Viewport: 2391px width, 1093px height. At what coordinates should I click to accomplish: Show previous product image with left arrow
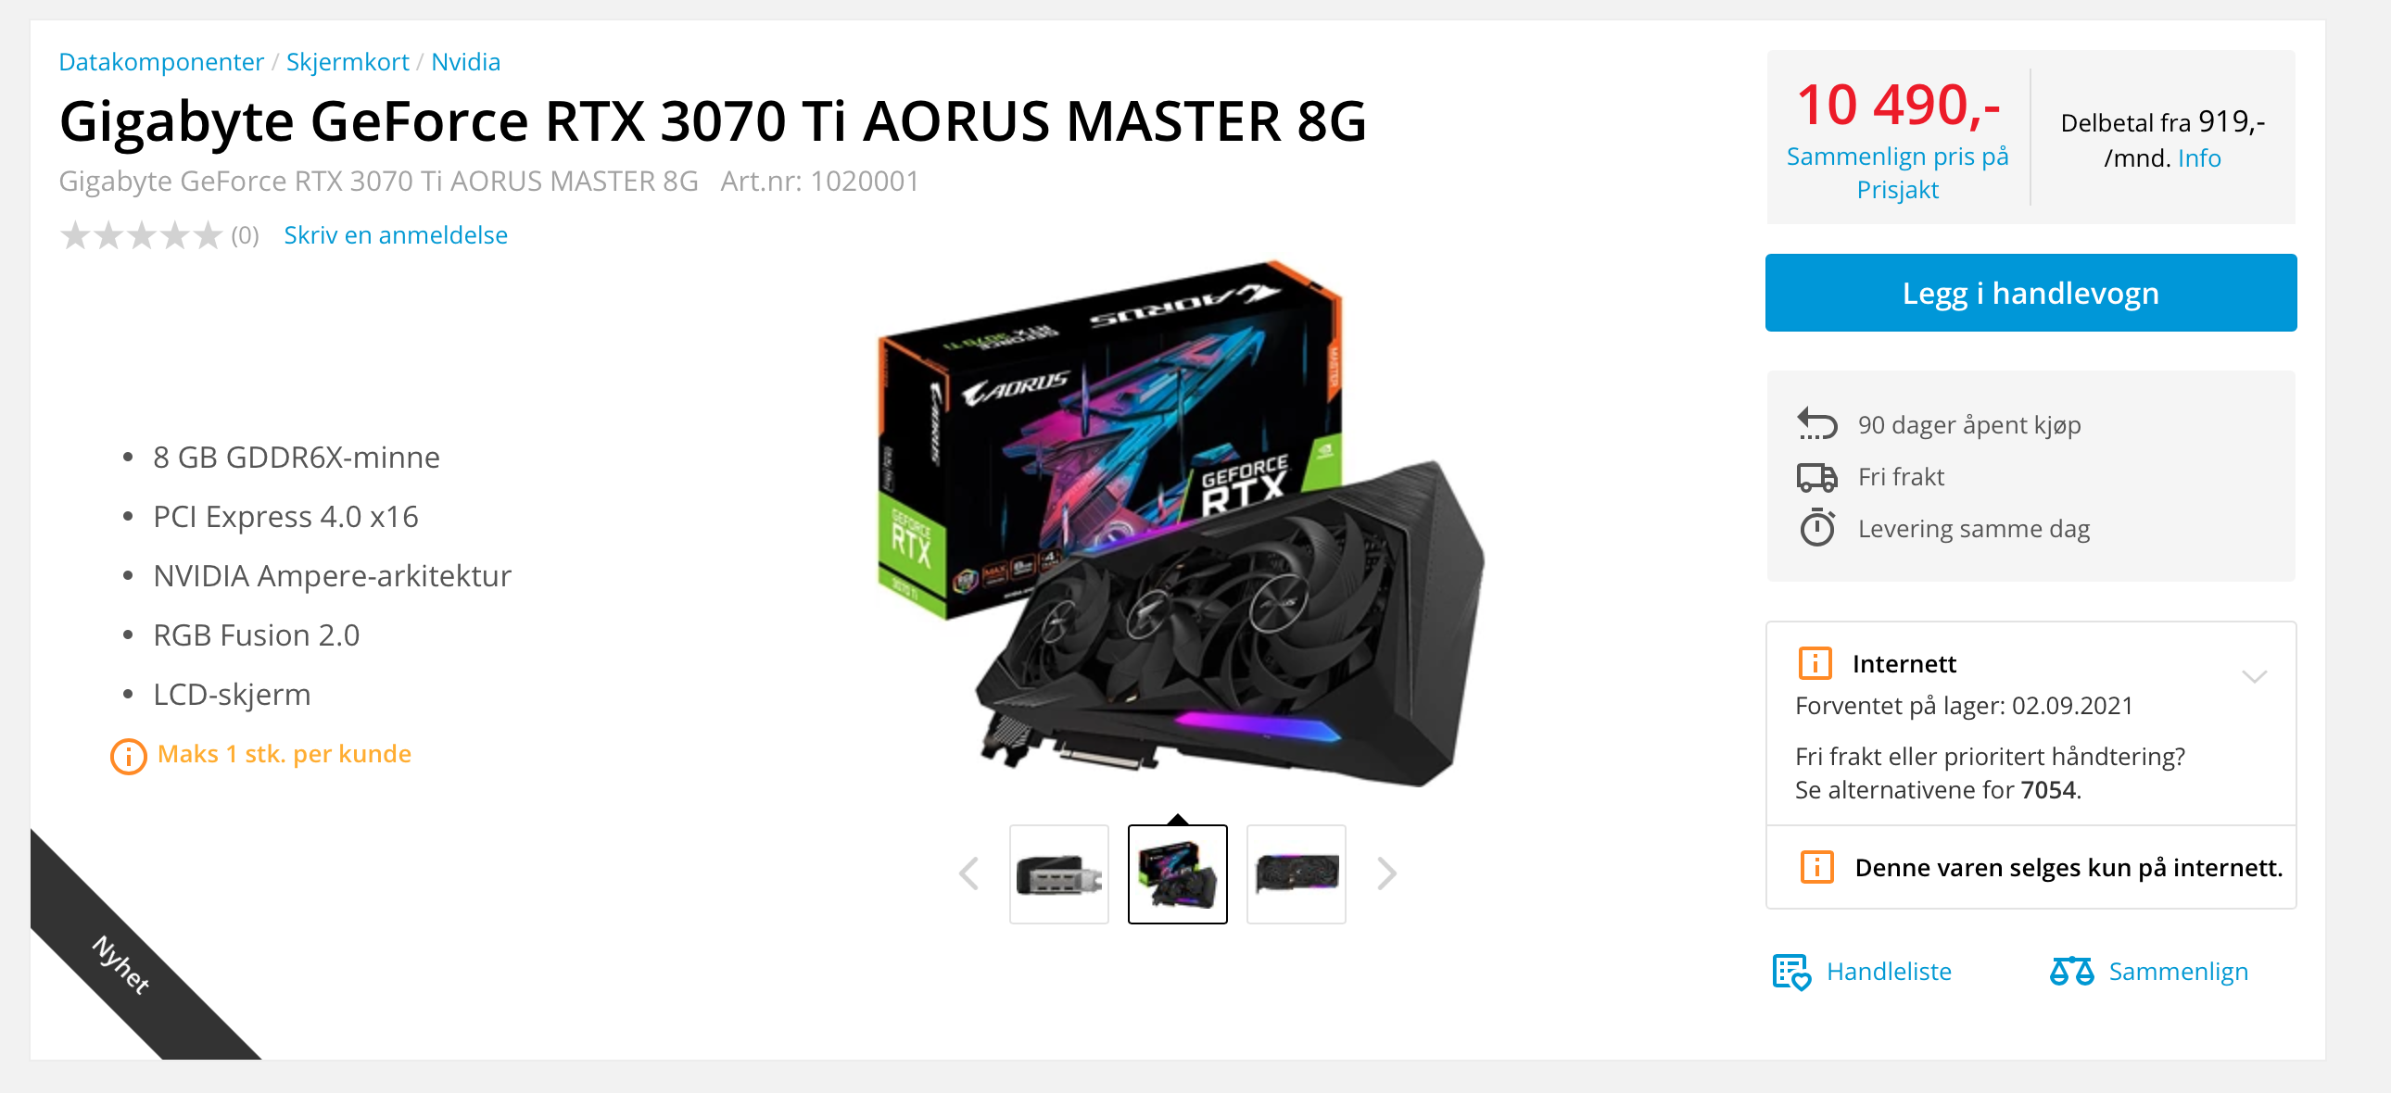pyautogui.click(x=968, y=874)
